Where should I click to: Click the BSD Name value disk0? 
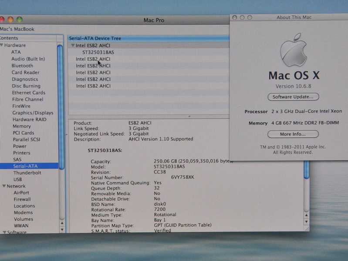[160, 204]
